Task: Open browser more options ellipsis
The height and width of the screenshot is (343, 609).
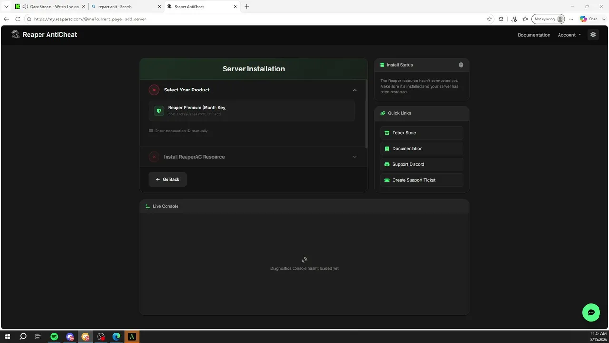Action: click(x=571, y=19)
